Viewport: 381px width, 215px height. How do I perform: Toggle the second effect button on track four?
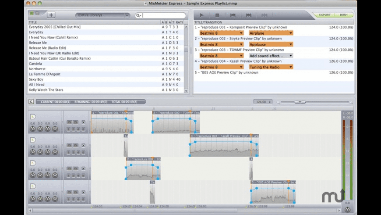coord(76,192)
